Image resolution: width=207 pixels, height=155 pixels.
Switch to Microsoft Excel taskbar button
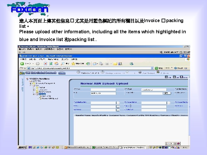click(x=105, y=147)
